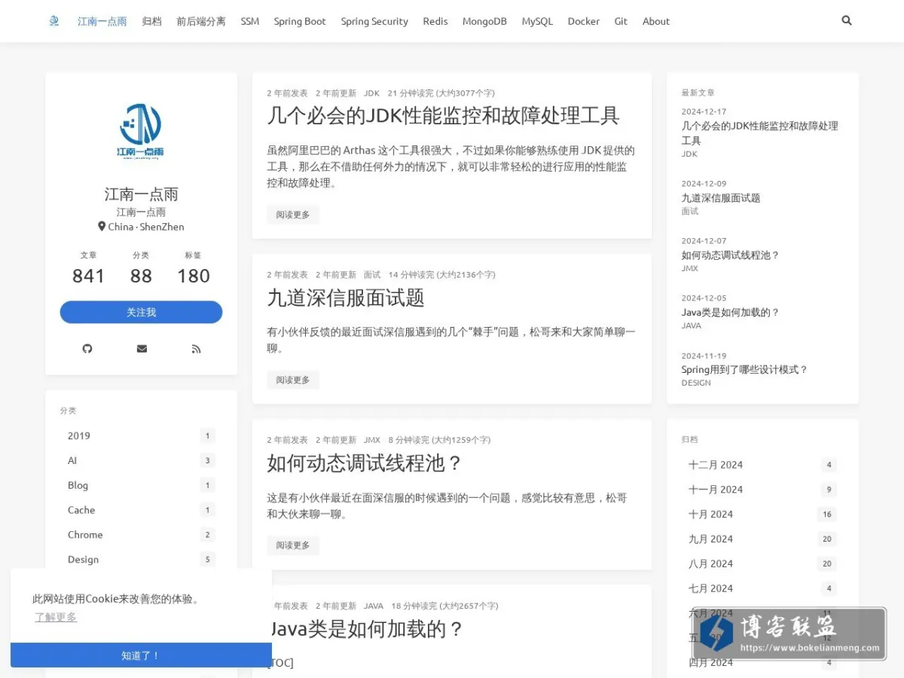Click the site logo icon in navbar
The width and height of the screenshot is (904, 678).
pyautogui.click(x=53, y=21)
